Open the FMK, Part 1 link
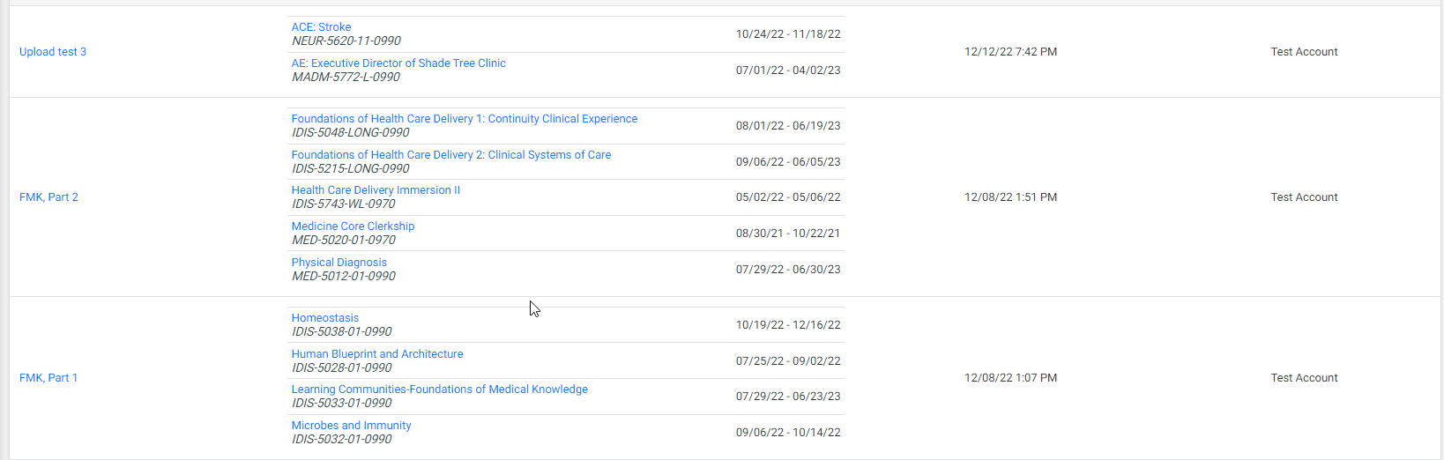 [48, 378]
